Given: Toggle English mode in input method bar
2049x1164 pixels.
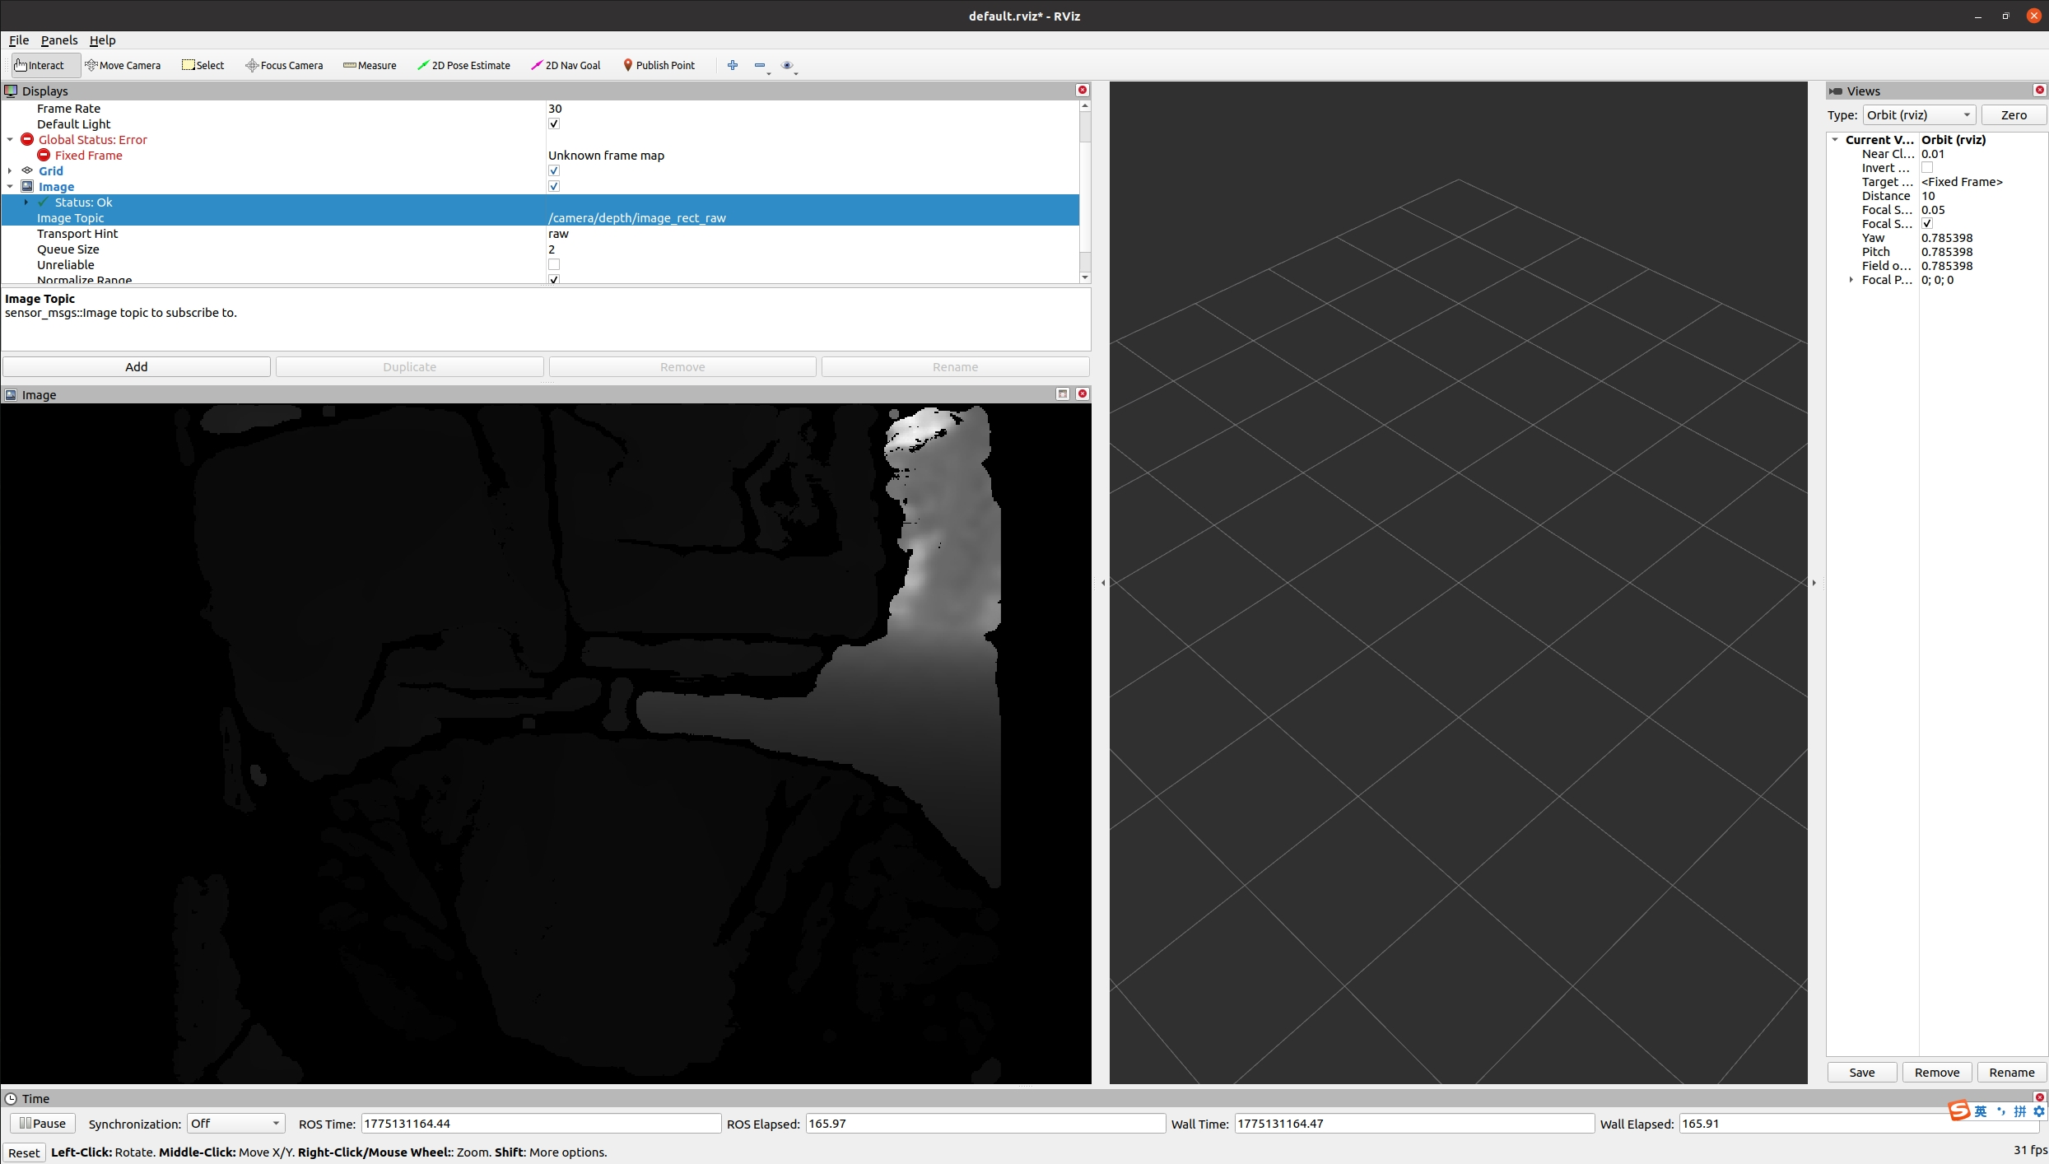Looking at the screenshot, I should 1981,1111.
